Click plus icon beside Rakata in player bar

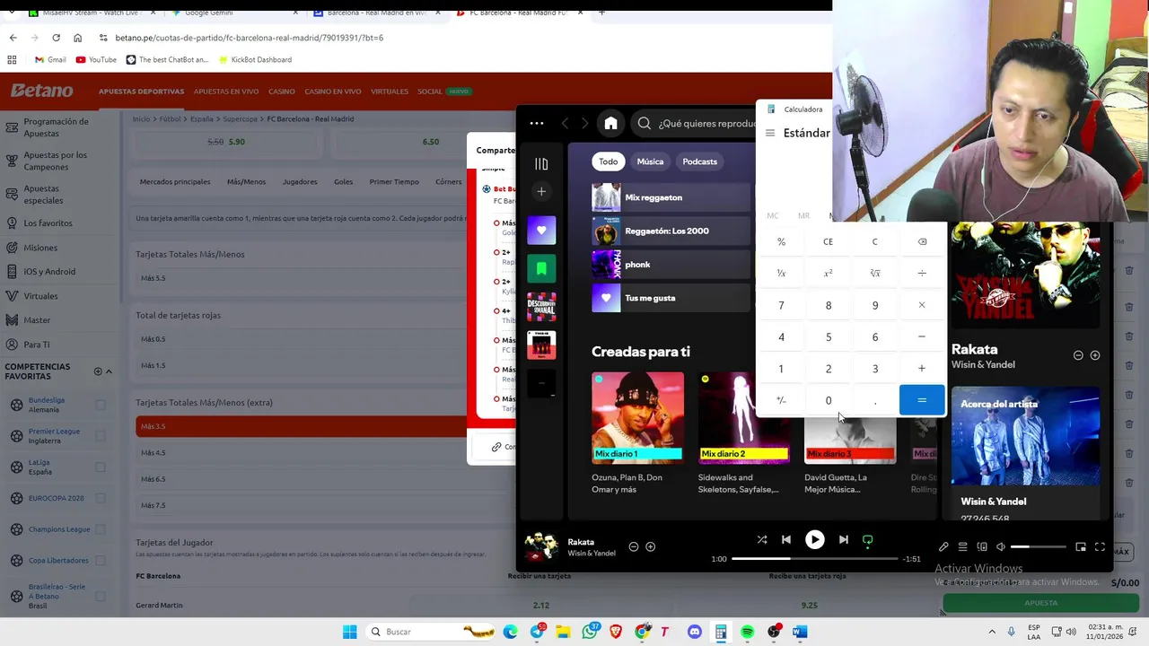[651, 547]
